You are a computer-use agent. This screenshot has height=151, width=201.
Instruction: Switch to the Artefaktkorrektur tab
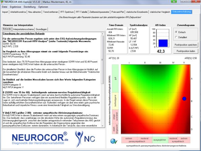click(18, 12)
